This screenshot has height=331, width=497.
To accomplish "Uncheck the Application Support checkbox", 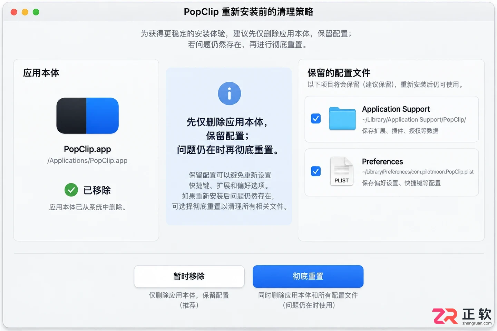I will (316, 118).
